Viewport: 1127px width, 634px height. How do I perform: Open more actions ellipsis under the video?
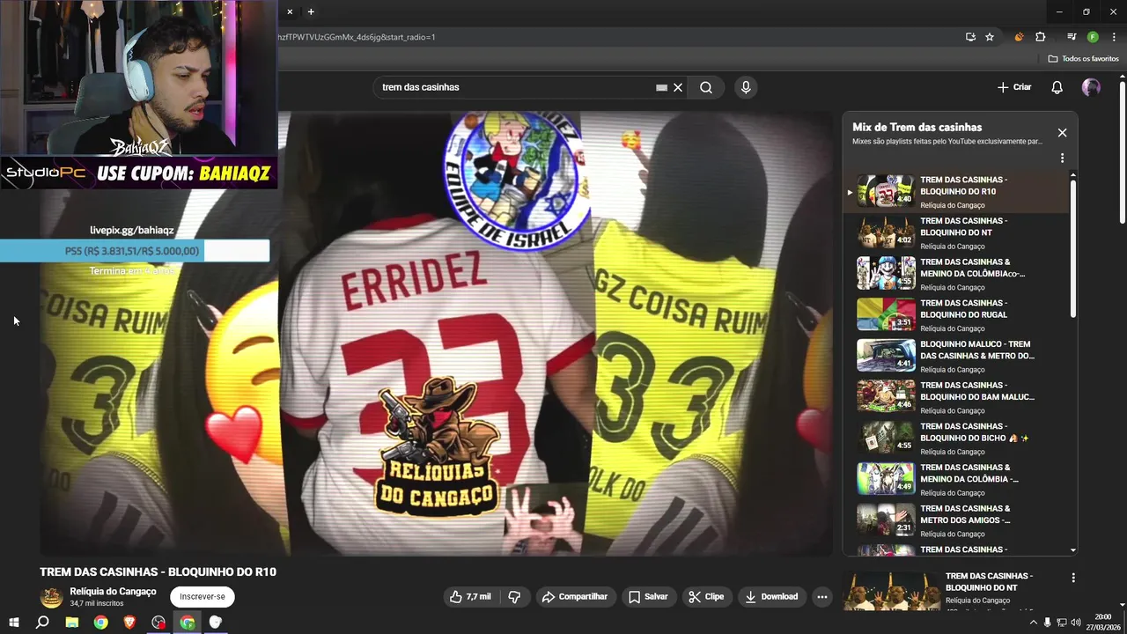(821, 596)
